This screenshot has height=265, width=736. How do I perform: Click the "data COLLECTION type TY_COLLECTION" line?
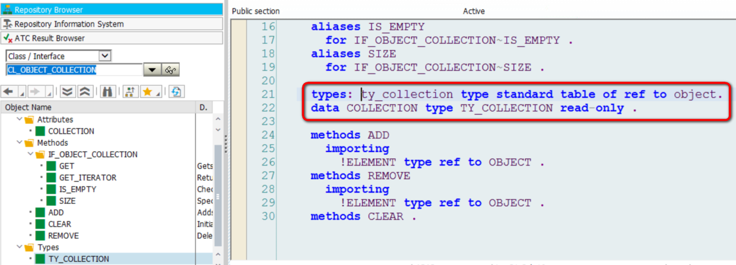click(474, 108)
